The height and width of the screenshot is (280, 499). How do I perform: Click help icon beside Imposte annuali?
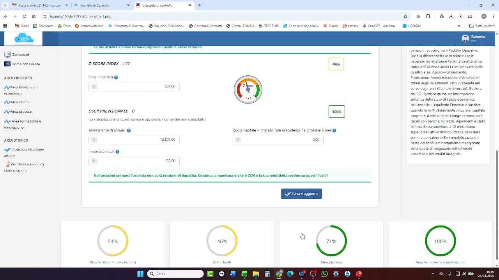(x=117, y=152)
